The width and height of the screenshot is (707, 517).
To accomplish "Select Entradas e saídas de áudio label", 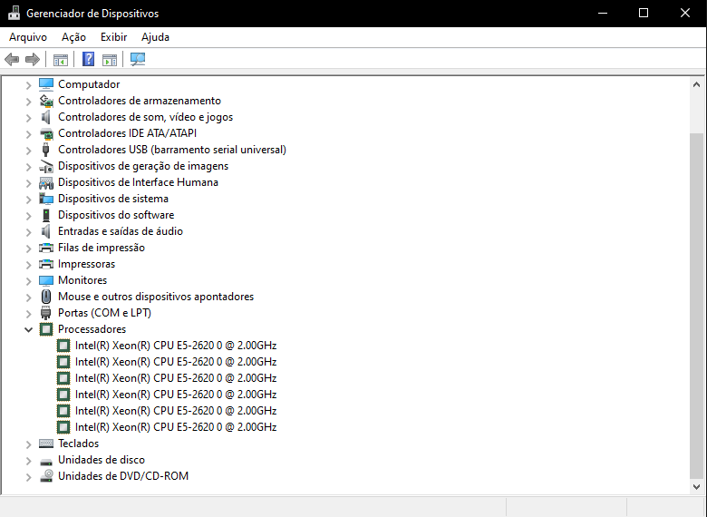I will coord(121,231).
